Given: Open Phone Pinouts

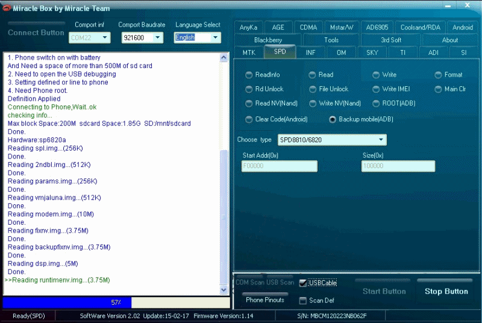Looking at the screenshot, I should click(x=265, y=299).
